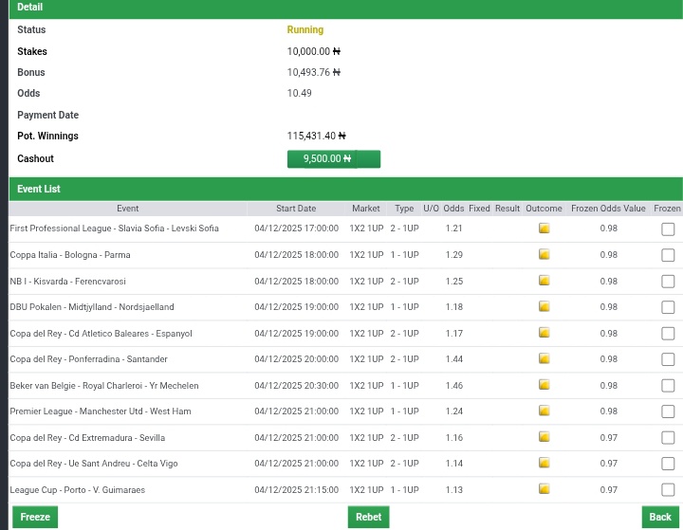Tick the Frozen checkbox for Sant Andreu - Celta Vigo

point(668,464)
